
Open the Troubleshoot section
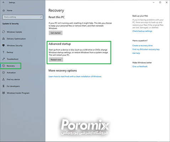(x=12, y=59)
